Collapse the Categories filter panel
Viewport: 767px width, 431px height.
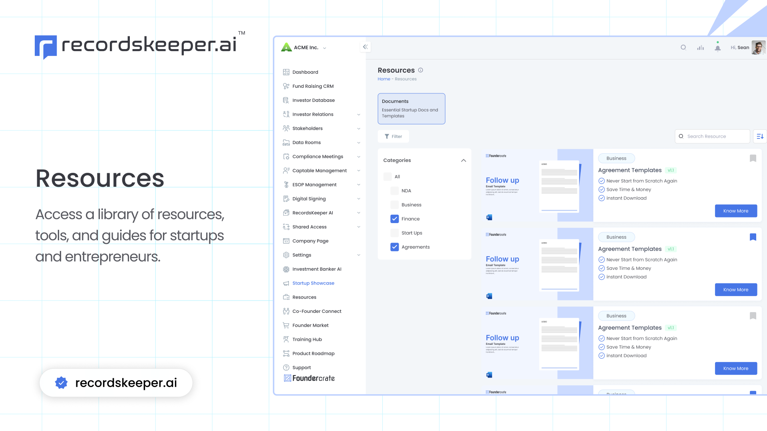click(x=463, y=160)
